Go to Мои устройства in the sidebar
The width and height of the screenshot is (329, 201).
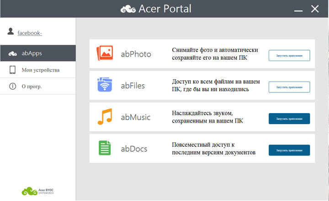click(x=38, y=70)
